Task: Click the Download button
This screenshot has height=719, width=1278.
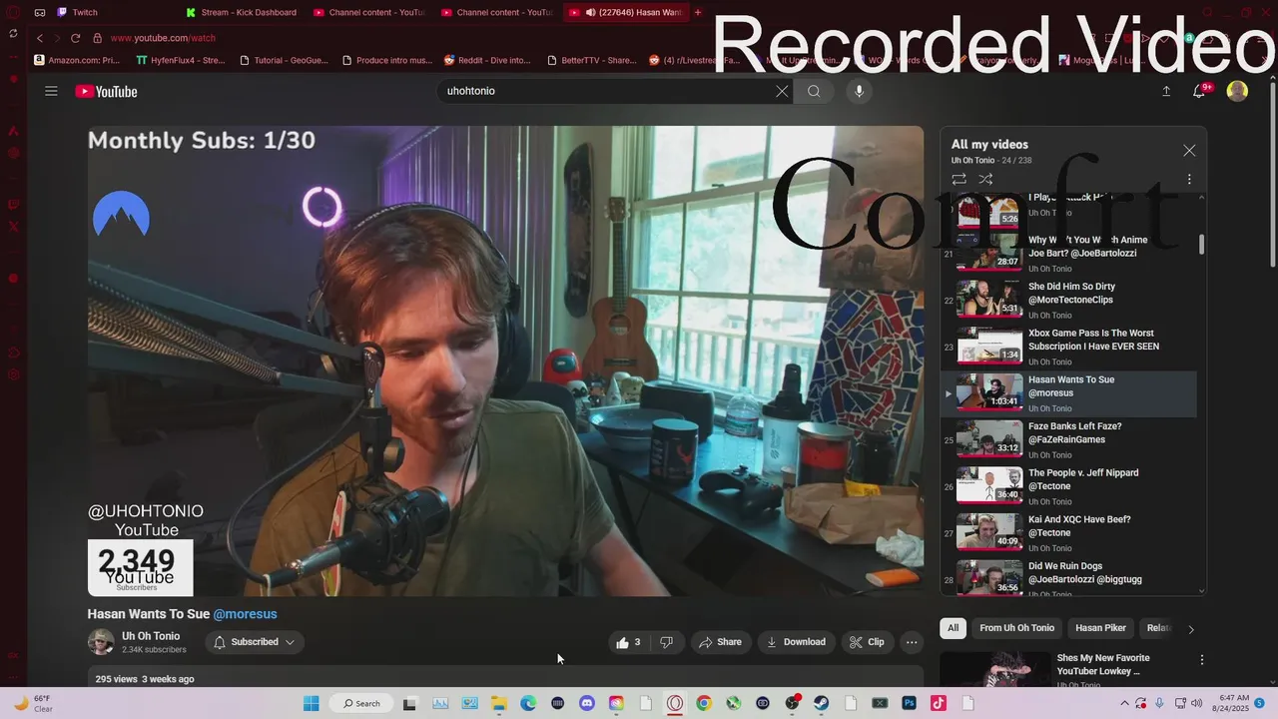Action: pyautogui.click(x=796, y=642)
